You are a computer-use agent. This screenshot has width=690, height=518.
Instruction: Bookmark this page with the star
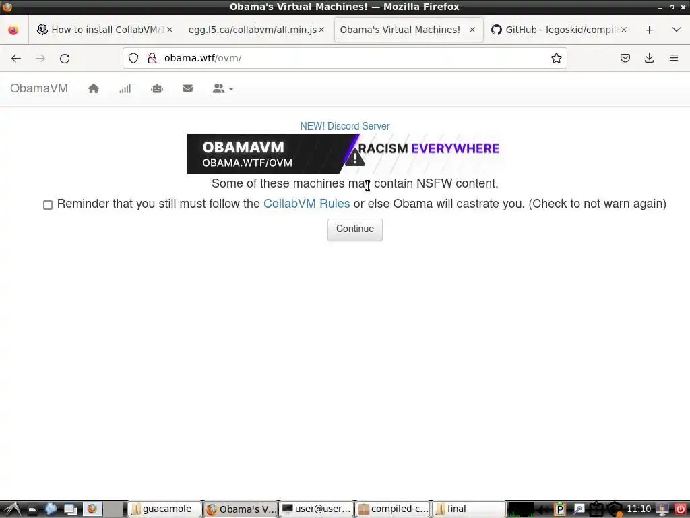tap(556, 58)
